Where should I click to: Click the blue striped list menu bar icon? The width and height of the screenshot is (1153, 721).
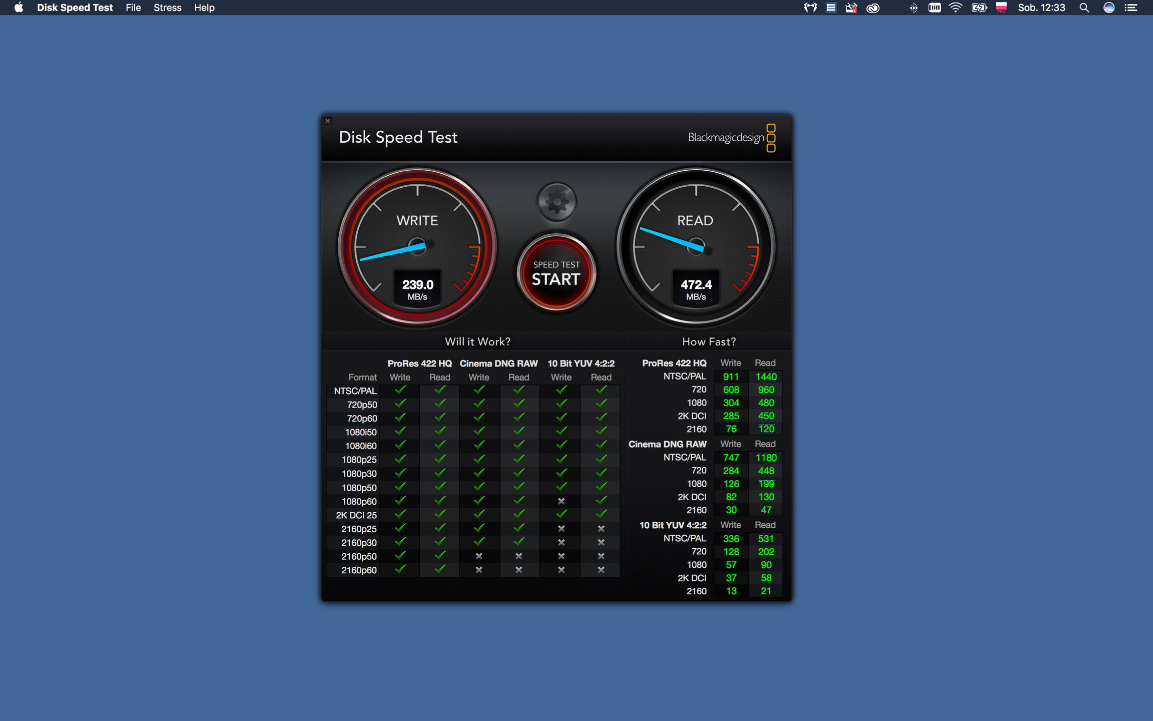pyautogui.click(x=831, y=8)
